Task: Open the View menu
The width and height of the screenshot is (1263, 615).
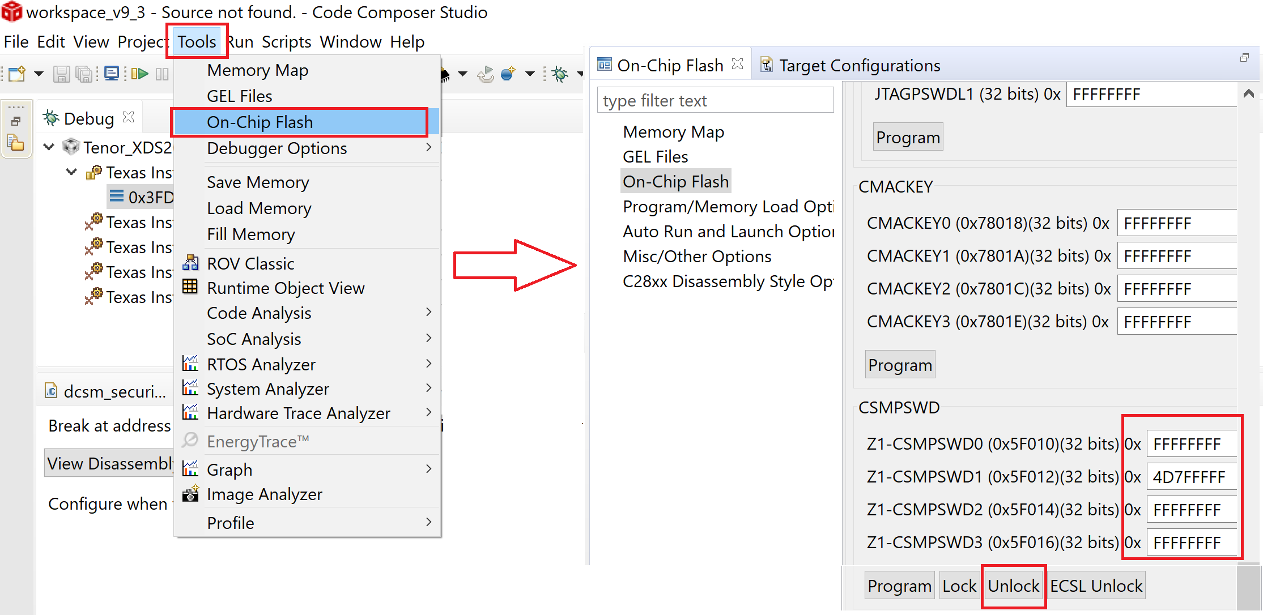Action: point(91,42)
